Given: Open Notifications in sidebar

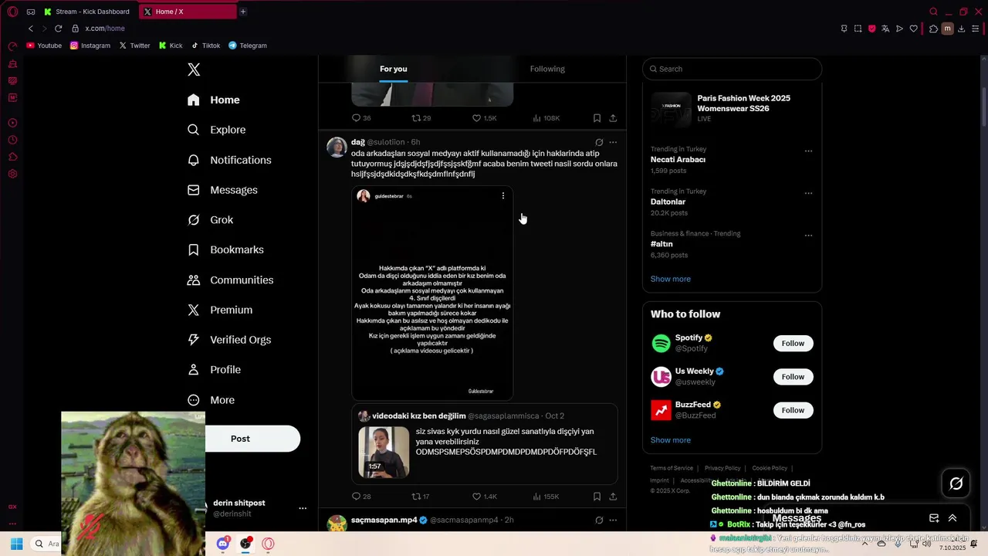Looking at the screenshot, I should point(229,160).
